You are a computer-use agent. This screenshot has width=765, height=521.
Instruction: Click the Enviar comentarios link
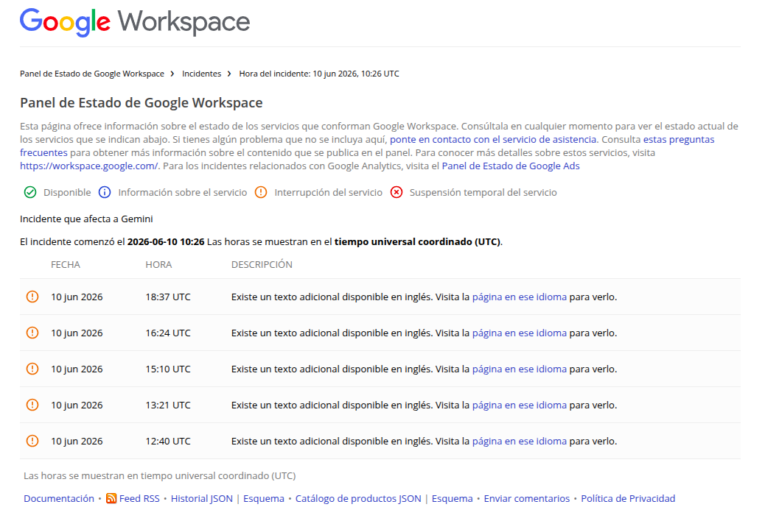pyautogui.click(x=526, y=499)
